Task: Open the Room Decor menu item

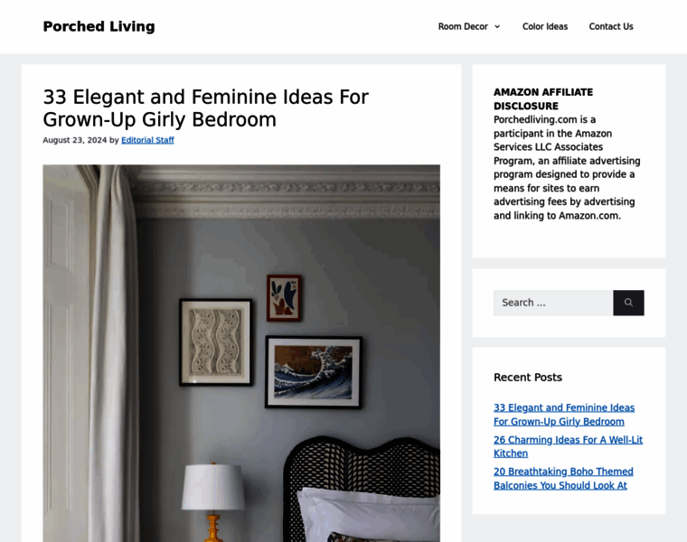Action: [463, 27]
